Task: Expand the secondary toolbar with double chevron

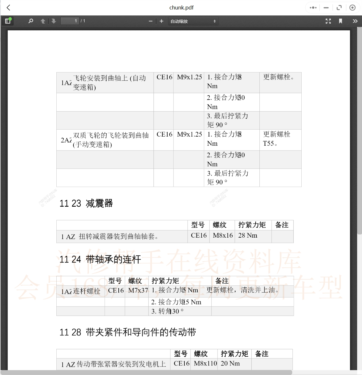Action: click(x=355, y=21)
